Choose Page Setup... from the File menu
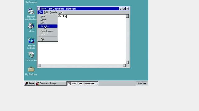Screen dimensions: 199x111 tap(48, 31)
